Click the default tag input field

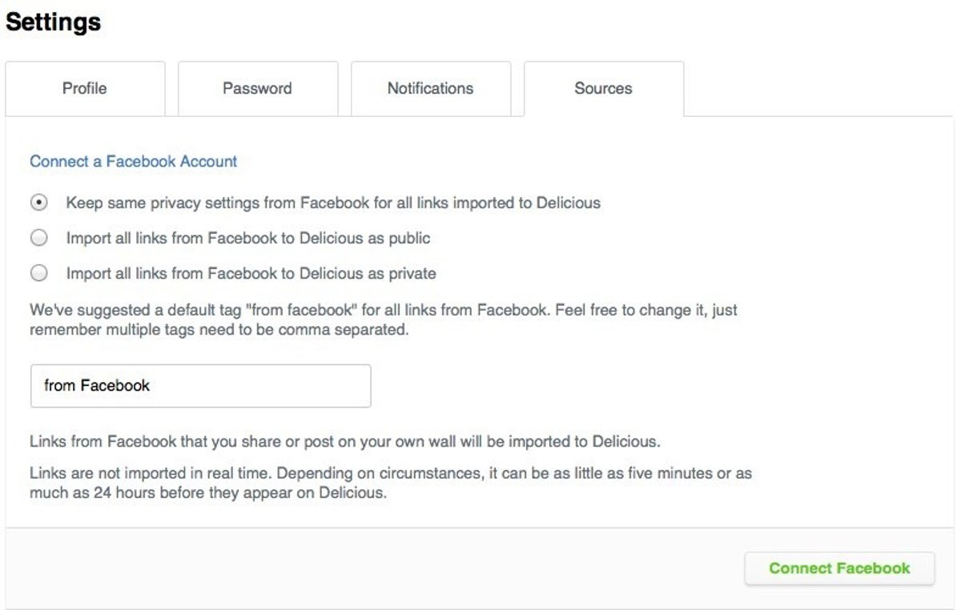pos(200,386)
